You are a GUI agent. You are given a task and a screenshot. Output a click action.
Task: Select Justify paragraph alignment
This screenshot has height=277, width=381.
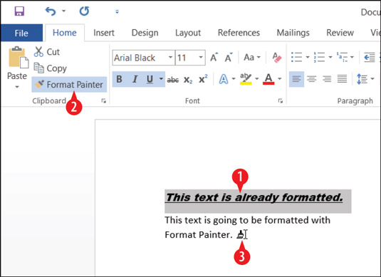tap(342, 79)
